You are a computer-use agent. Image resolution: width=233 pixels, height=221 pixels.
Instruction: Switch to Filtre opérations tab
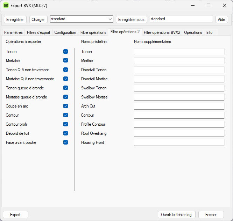click(x=93, y=32)
